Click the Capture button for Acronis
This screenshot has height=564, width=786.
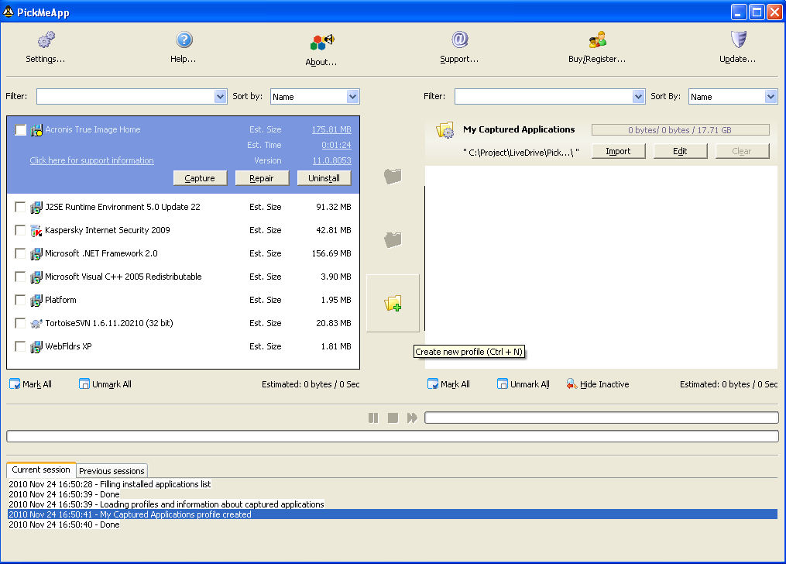tap(200, 178)
